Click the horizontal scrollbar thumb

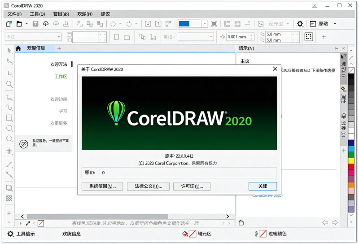click(97, 216)
